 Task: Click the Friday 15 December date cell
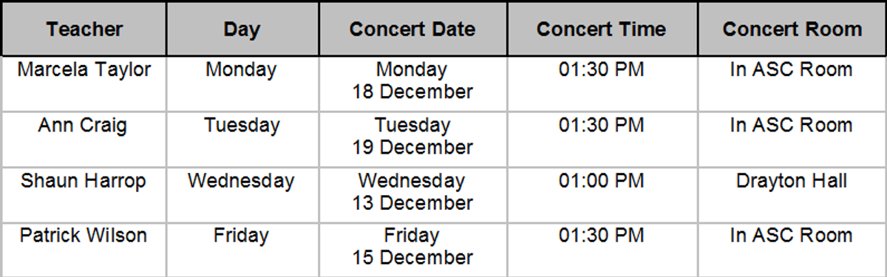(x=413, y=250)
